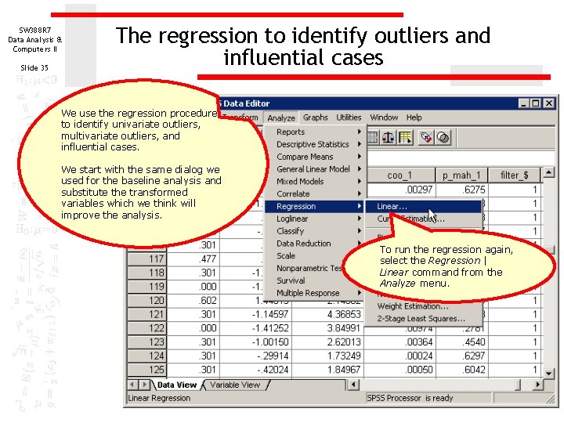Open the Analyze menu
Image resolution: width=564 pixels, height=423 pixels.
281,117
